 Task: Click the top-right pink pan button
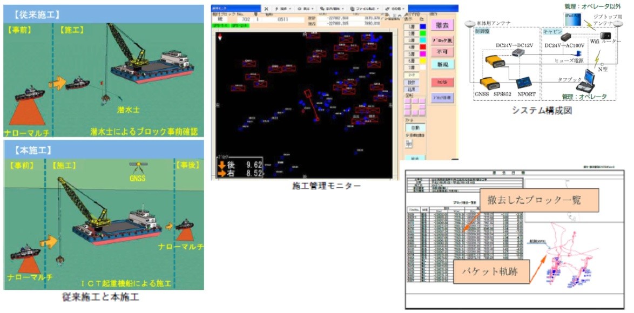click(422, 101)
